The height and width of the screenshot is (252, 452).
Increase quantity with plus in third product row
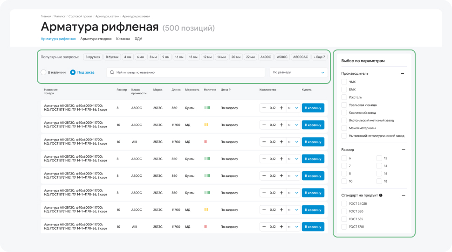pyautogui.click(x=281, y=142)
